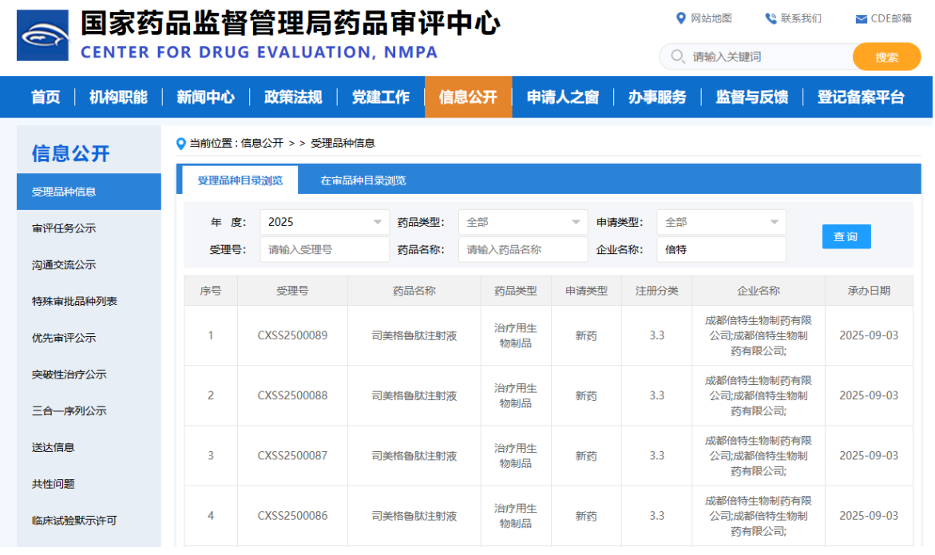Viewport: 935px width, 555px height.
Task: Click the CDE logo icon
Action: point(42,35)
